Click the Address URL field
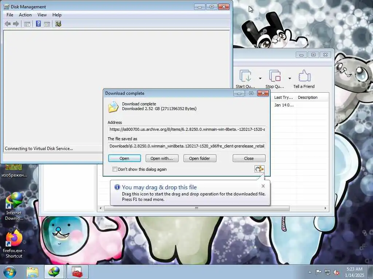373x279 pixels. point(187,130)
